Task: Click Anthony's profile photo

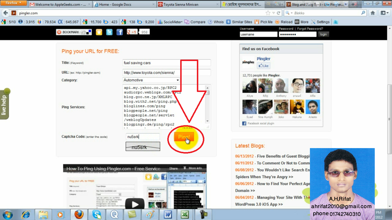Action: click(x=281, y=86)
